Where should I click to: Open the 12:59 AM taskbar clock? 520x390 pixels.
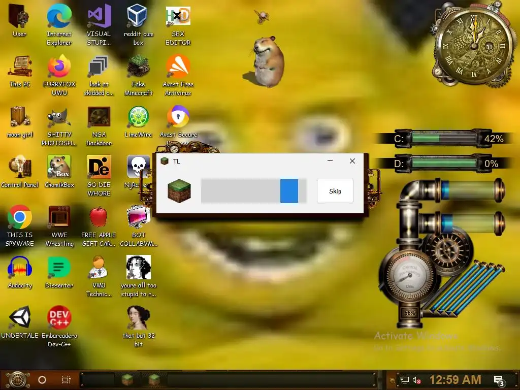455,380
